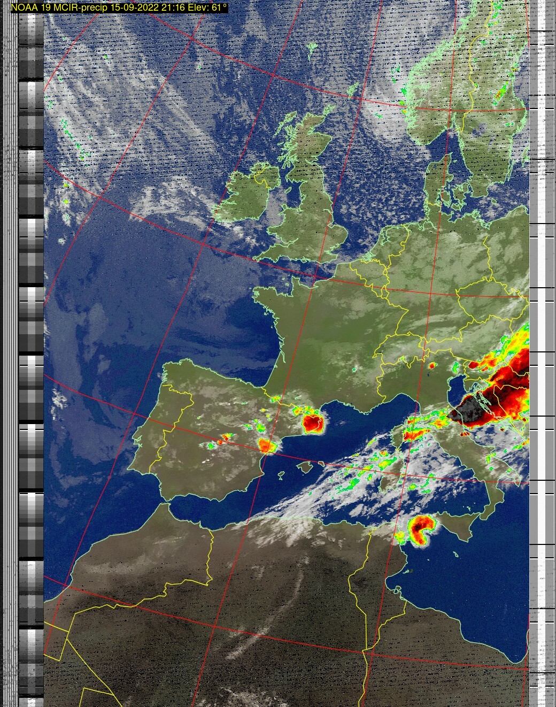Image resolution: width=556 pixels, height=707 pixels.
Task: Select the island of Mallorca
Action: click(x=305, y=468)
